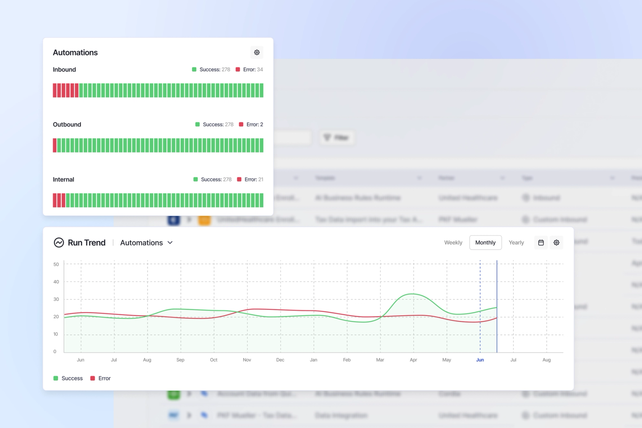Click the 'Nov' month axis label

247,360
